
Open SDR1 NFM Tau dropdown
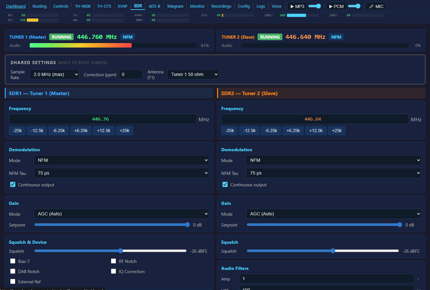121,173
